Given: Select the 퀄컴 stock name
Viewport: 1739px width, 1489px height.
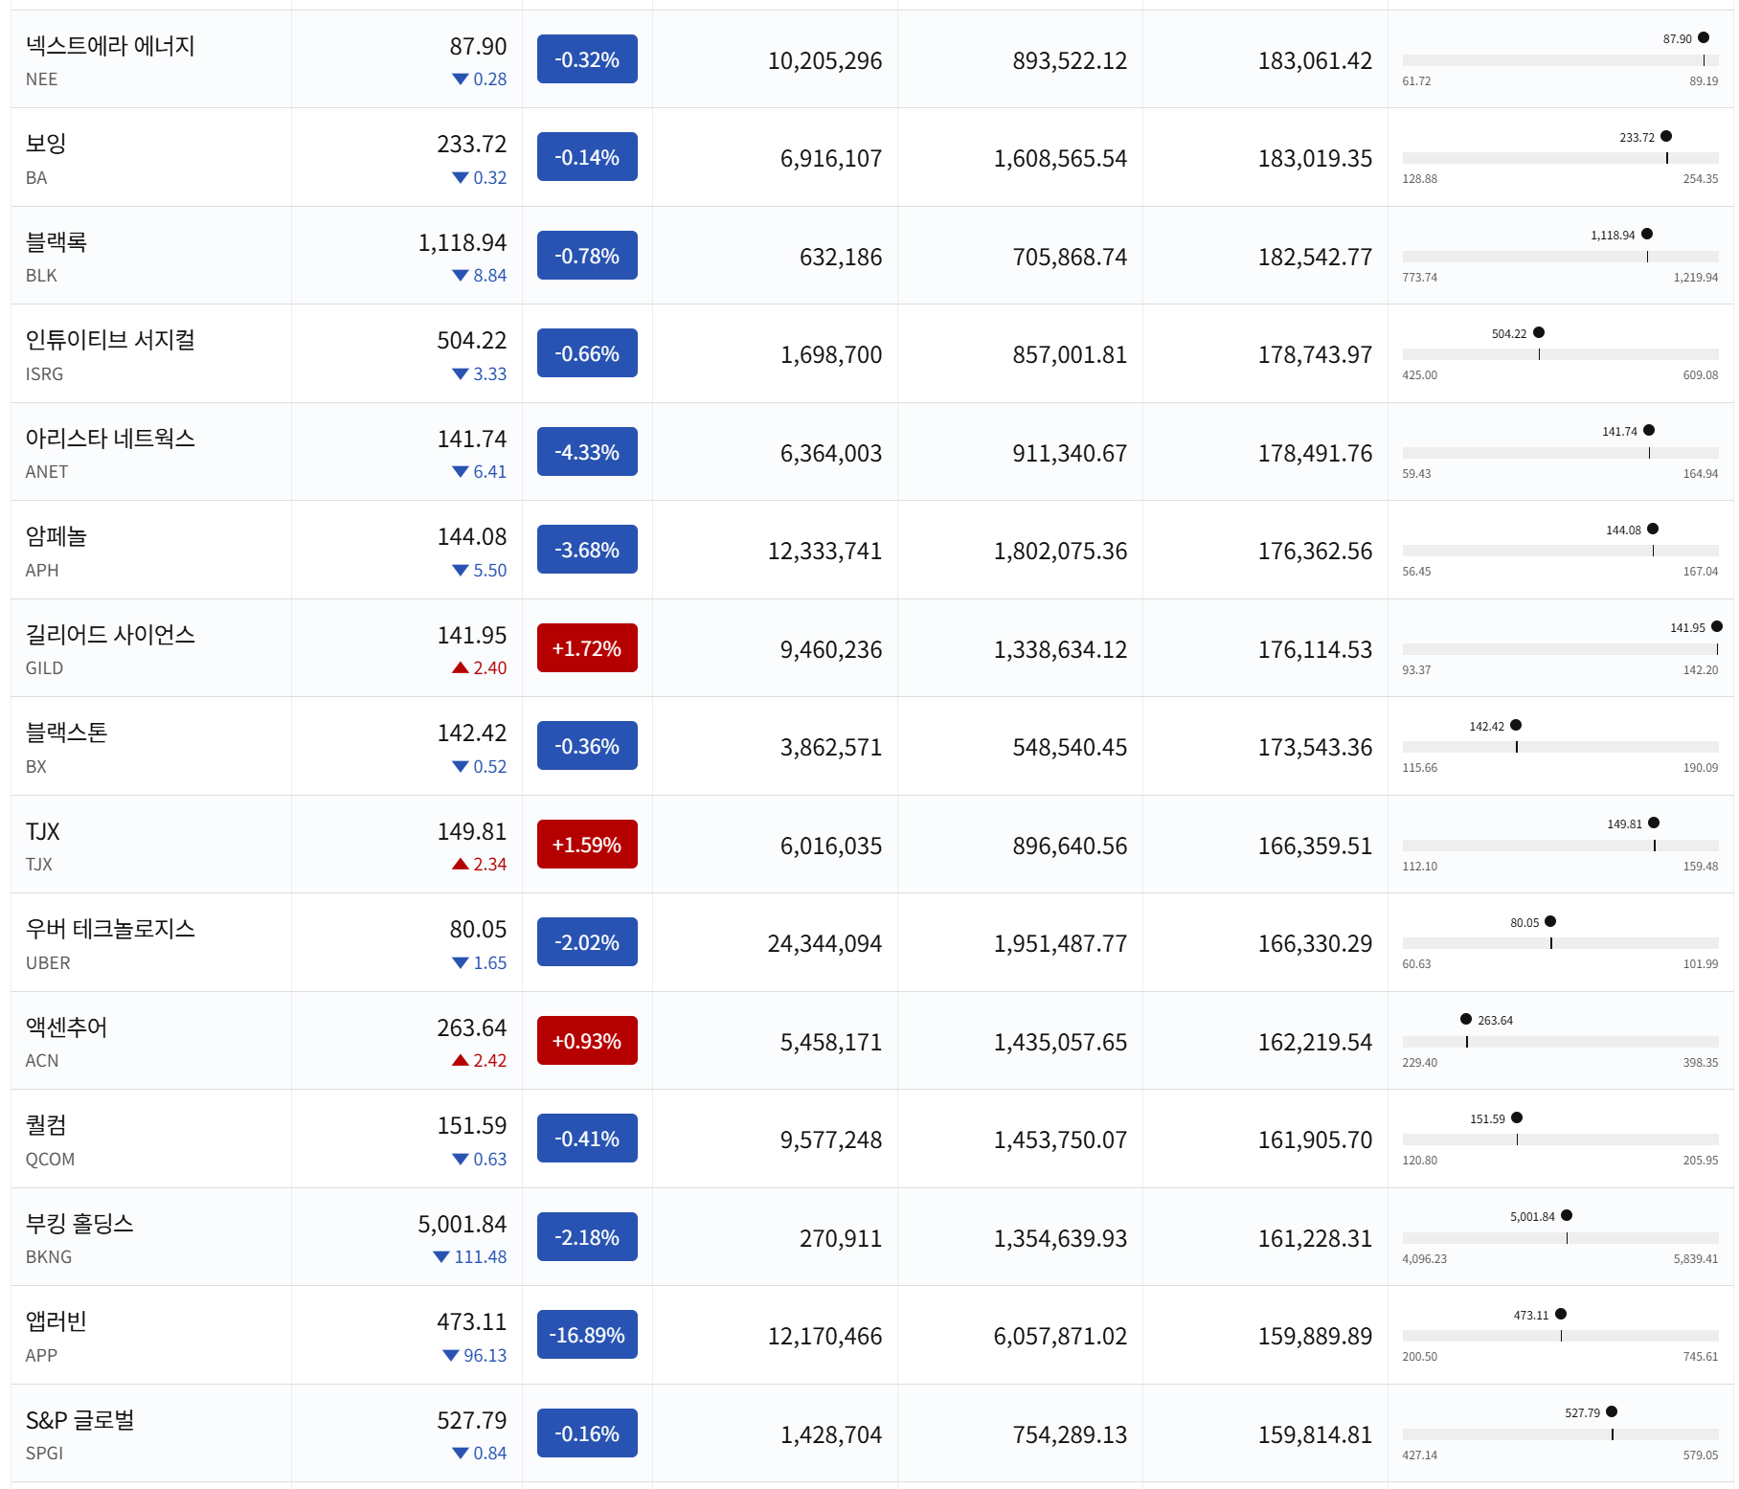Looking at the screenshot, I should (46, 1125).
